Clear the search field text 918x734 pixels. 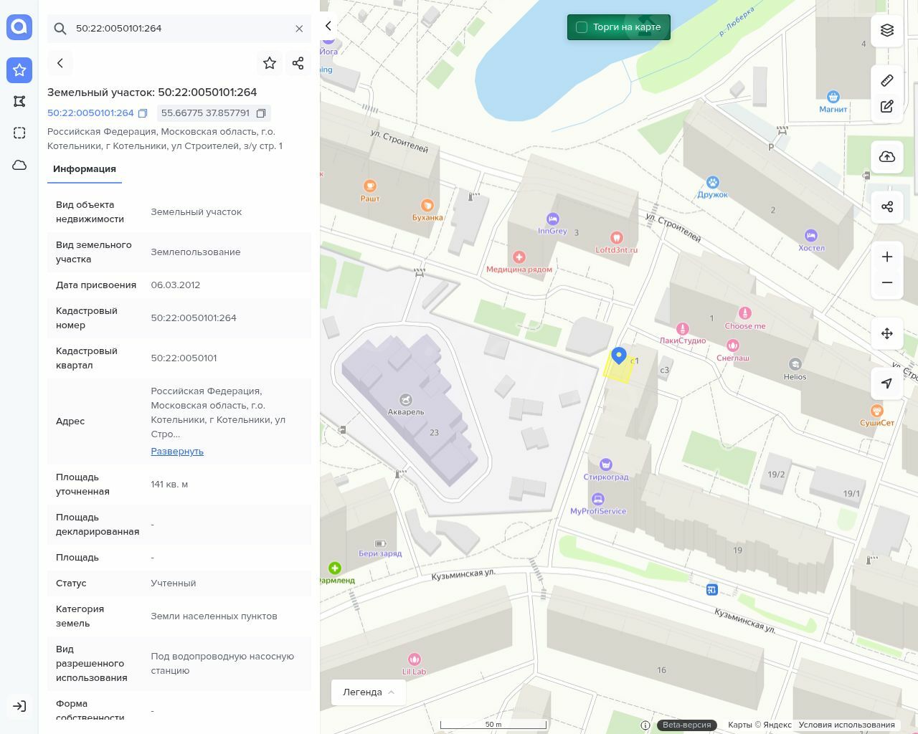coord(299,29)
